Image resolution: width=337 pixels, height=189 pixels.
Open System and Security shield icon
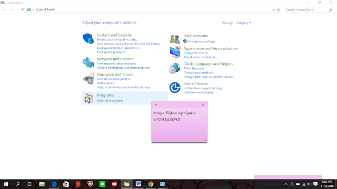(88, 39)
